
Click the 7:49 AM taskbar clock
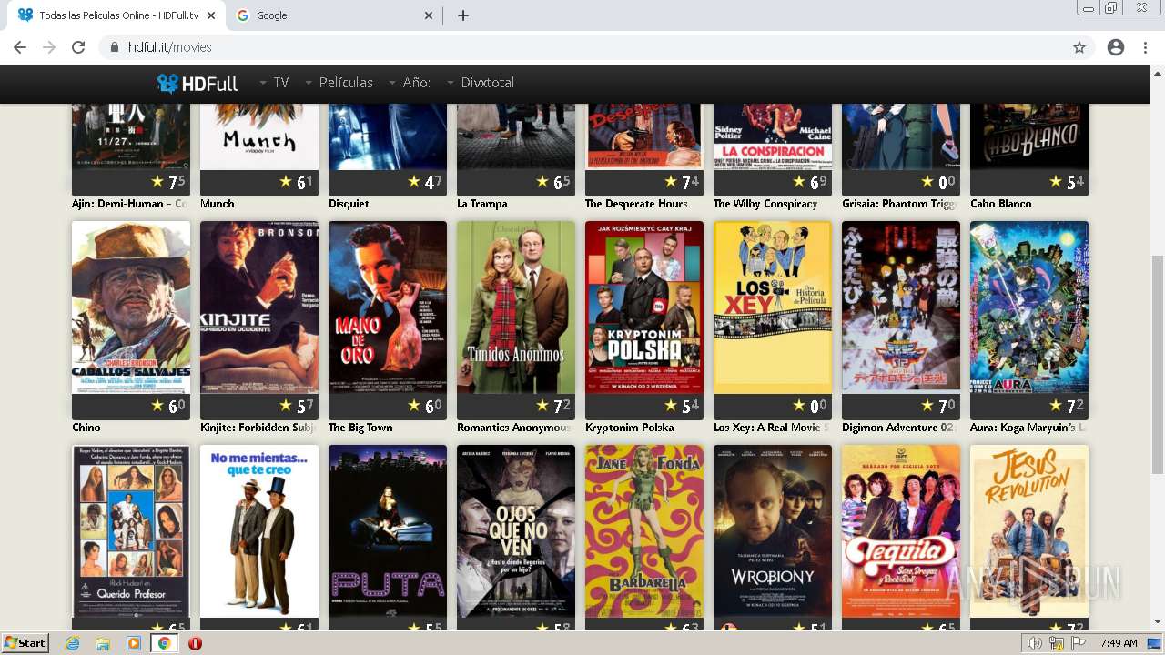click(x=1119, y=643)
